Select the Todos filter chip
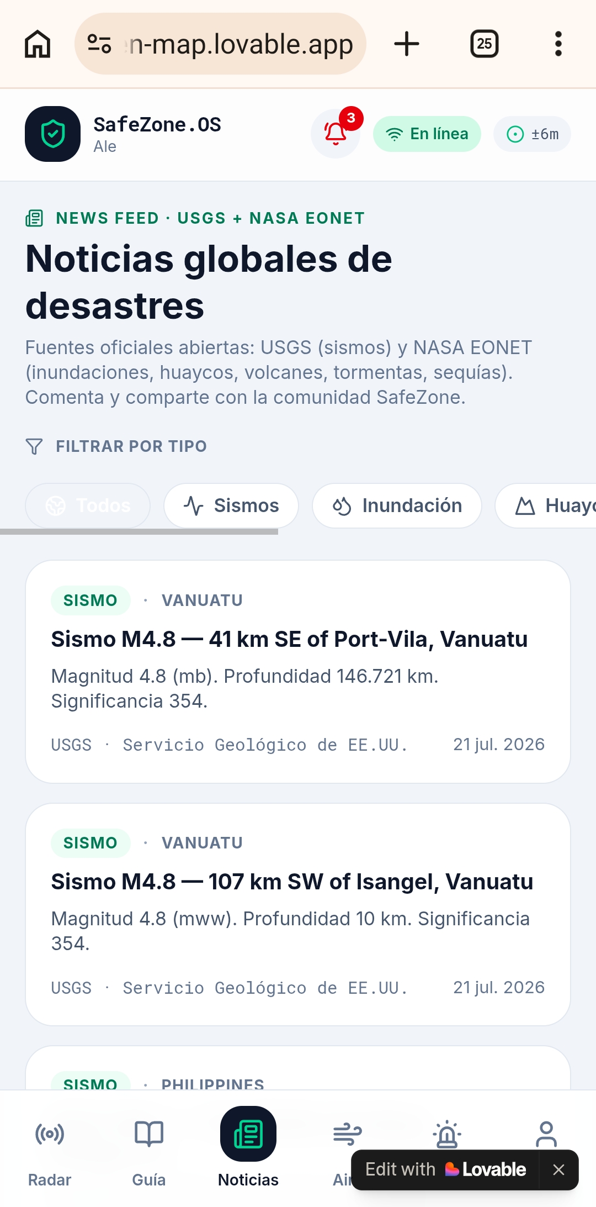 88,505
